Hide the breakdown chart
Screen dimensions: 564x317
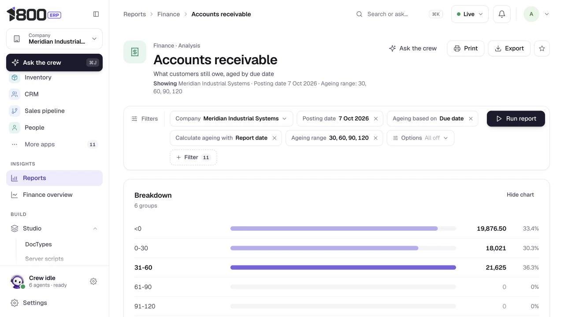point(520,195)
